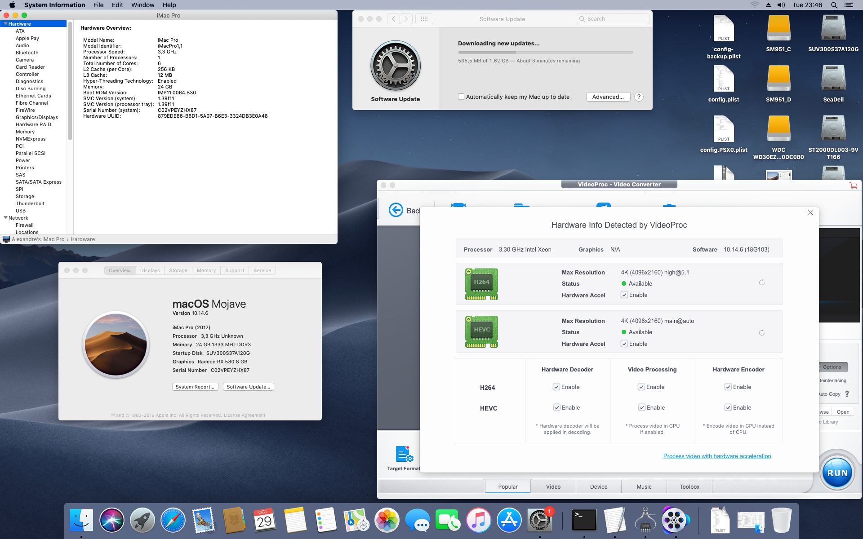Refresh the H264 hardware status
Image resolution: width=863 pixels, height=539 pixels.
(x=762, y=283)
